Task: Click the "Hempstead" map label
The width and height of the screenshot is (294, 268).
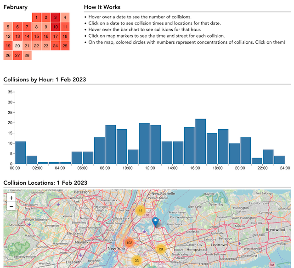Action: tap(197, 250)
